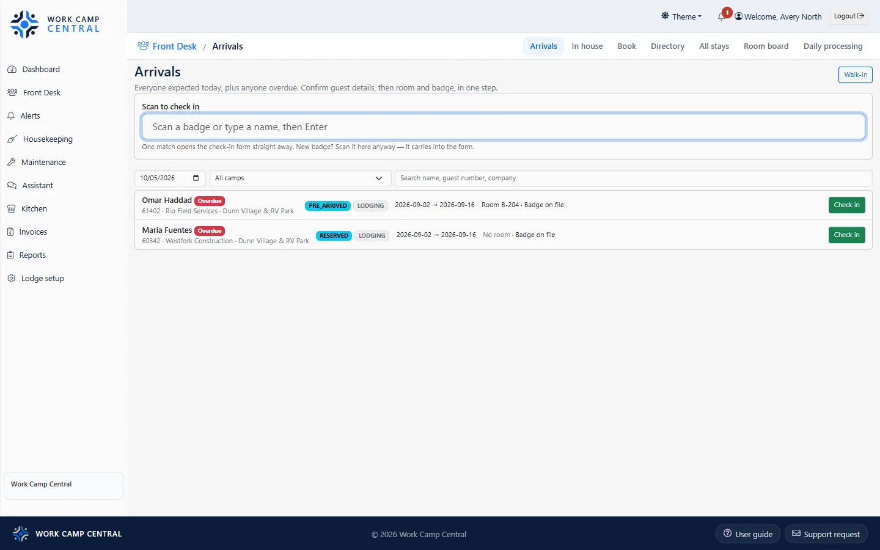Click the Omar Haddad guest name
Viewport: 880px width, 550px height.
(167, 200)
